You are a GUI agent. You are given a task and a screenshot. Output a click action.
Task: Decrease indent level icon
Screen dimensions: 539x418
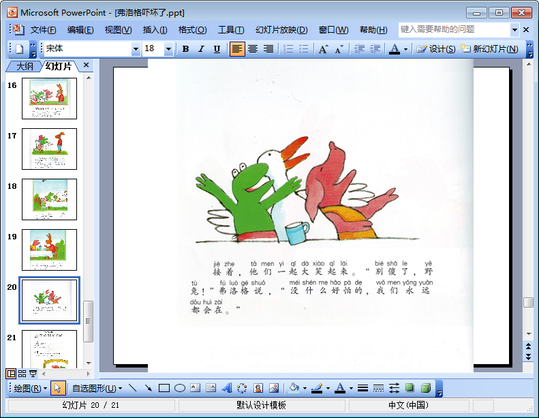pyautogui.click(x=359, y=49)
